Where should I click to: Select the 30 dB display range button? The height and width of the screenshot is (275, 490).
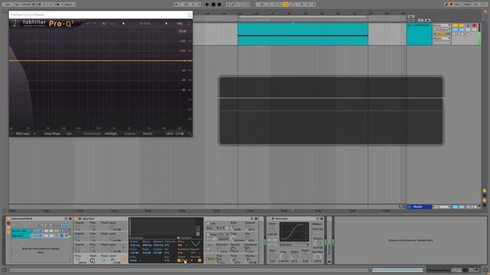(182, 31)
